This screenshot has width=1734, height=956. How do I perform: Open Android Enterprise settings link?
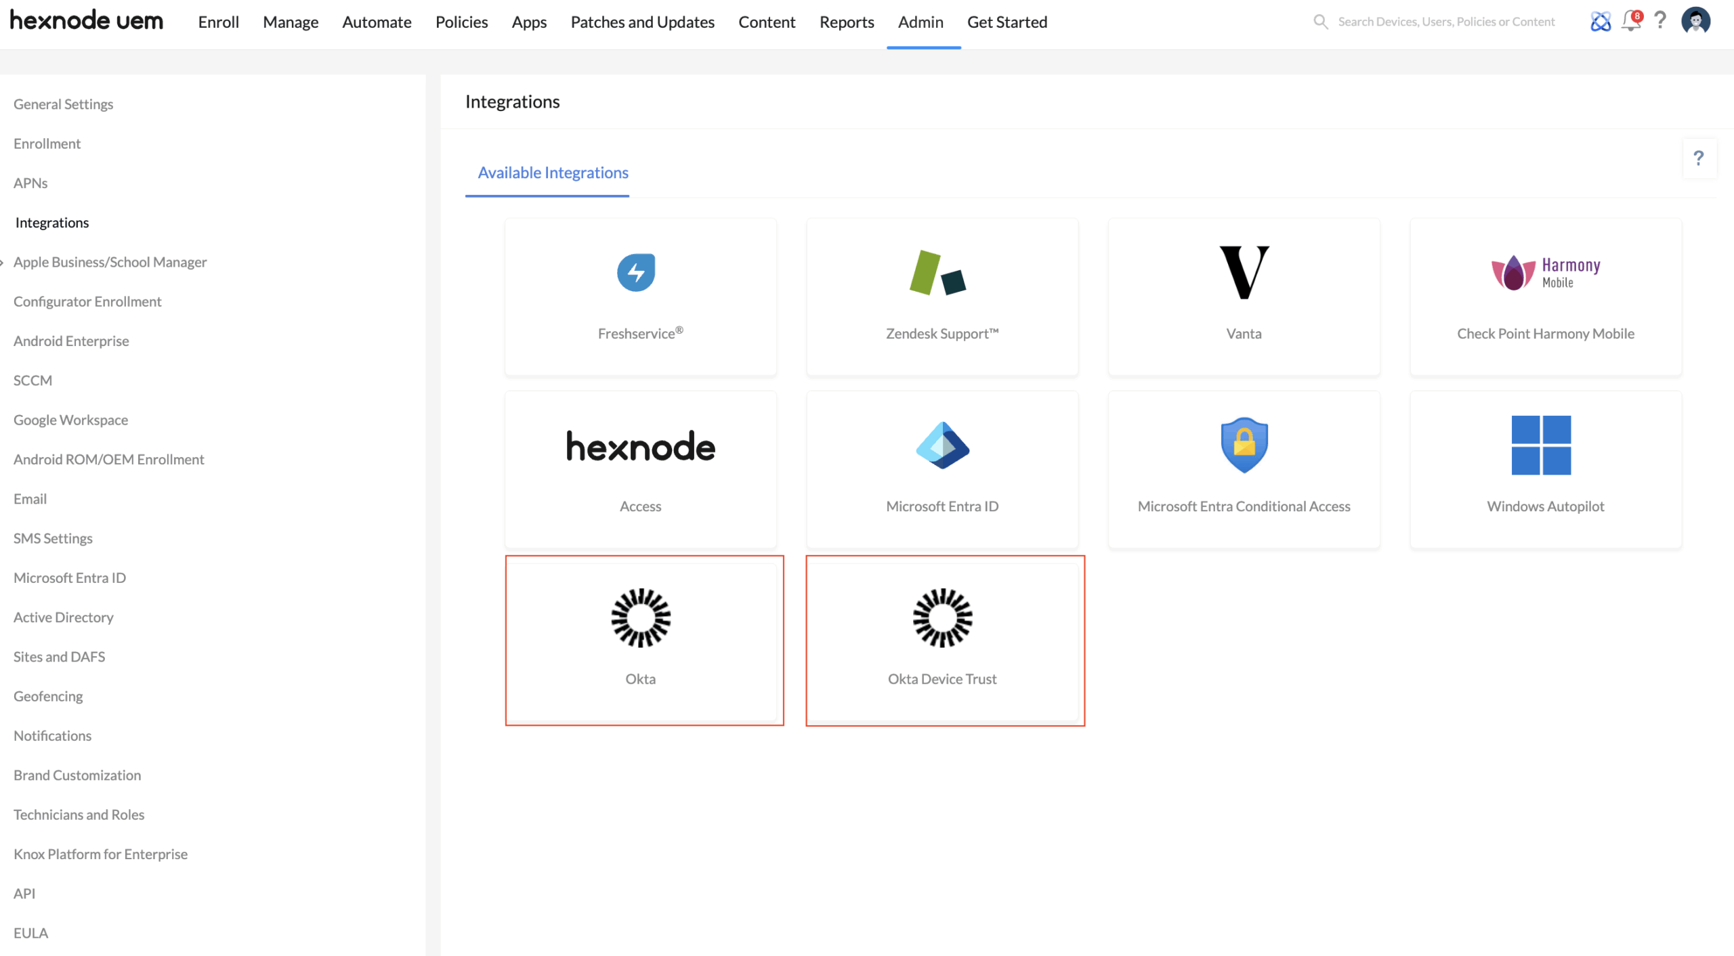coord(71,341)
